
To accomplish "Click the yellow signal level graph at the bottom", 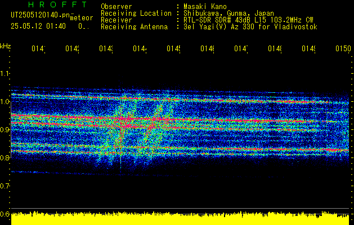I will (180, 218).
